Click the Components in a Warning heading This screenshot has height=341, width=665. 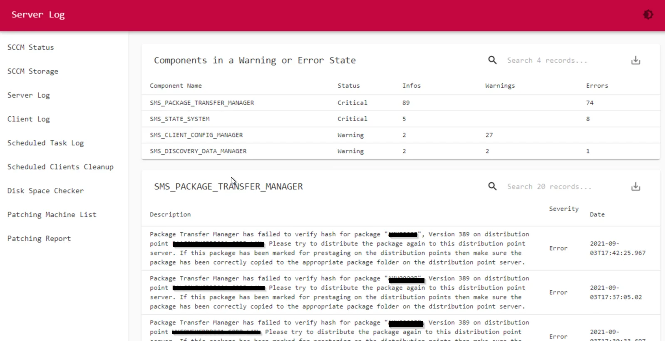pos(255,61)
